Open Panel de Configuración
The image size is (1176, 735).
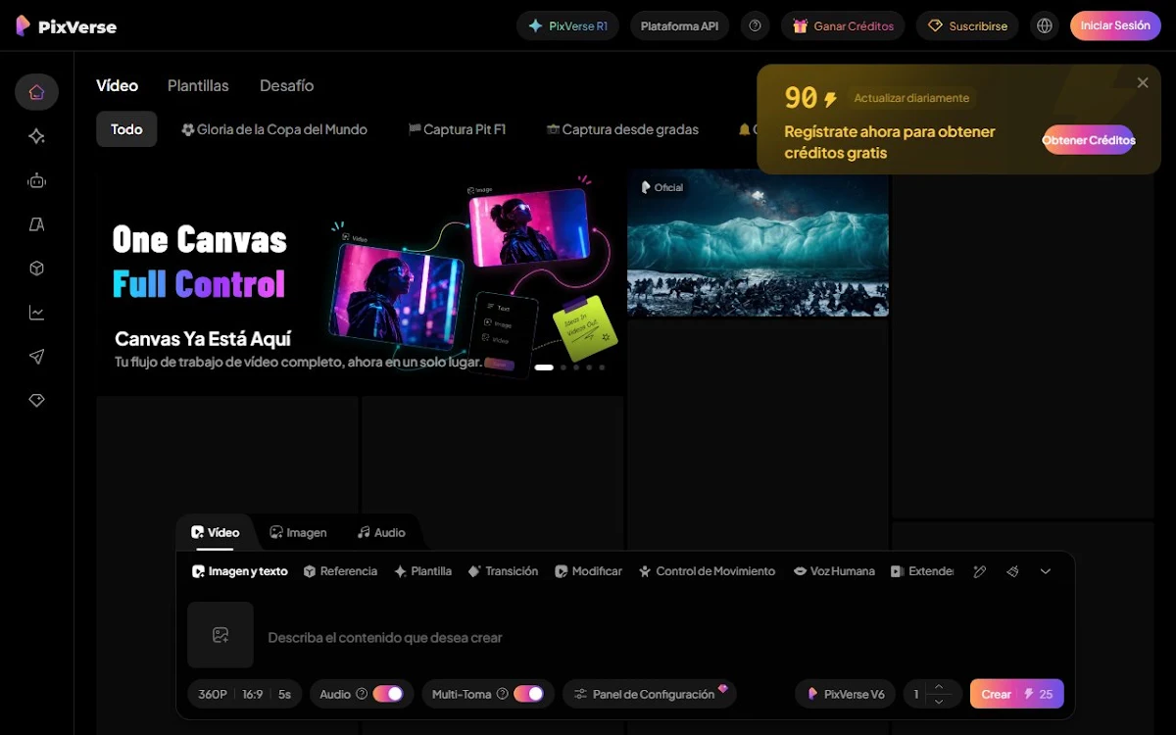650,694
